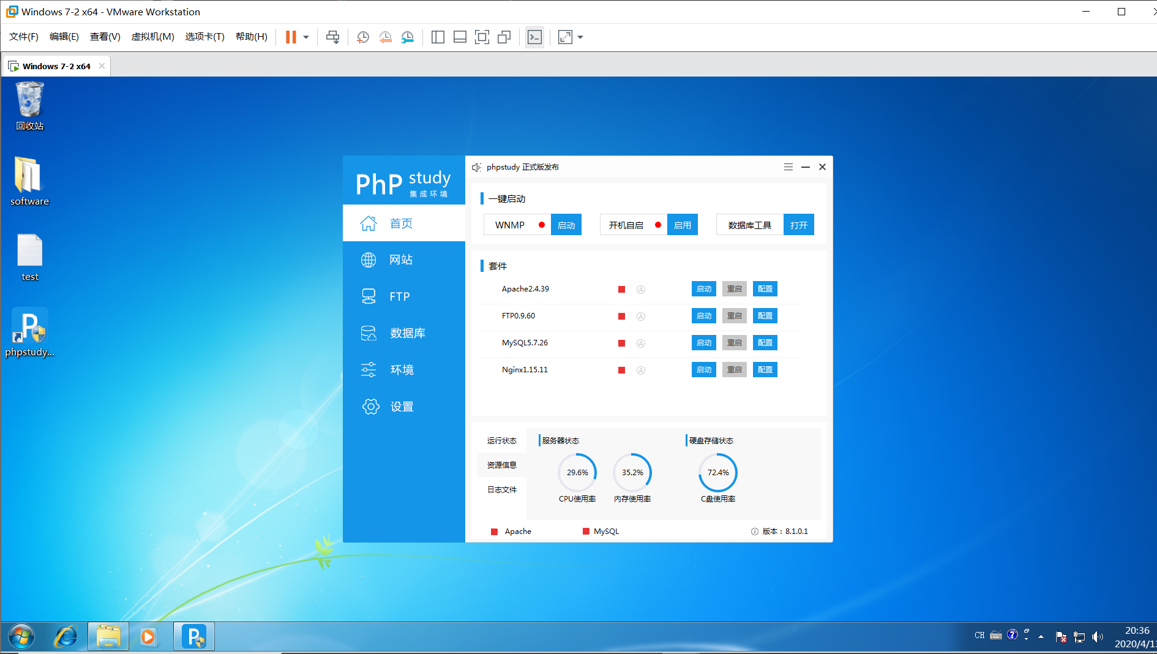The height and width of the screenshot is (654, 1157).
Task: Click the volume speaker tray icon
Action: point(1098,637)
